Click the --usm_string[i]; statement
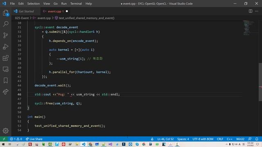262x147 pixels. (x=71, y=59)
